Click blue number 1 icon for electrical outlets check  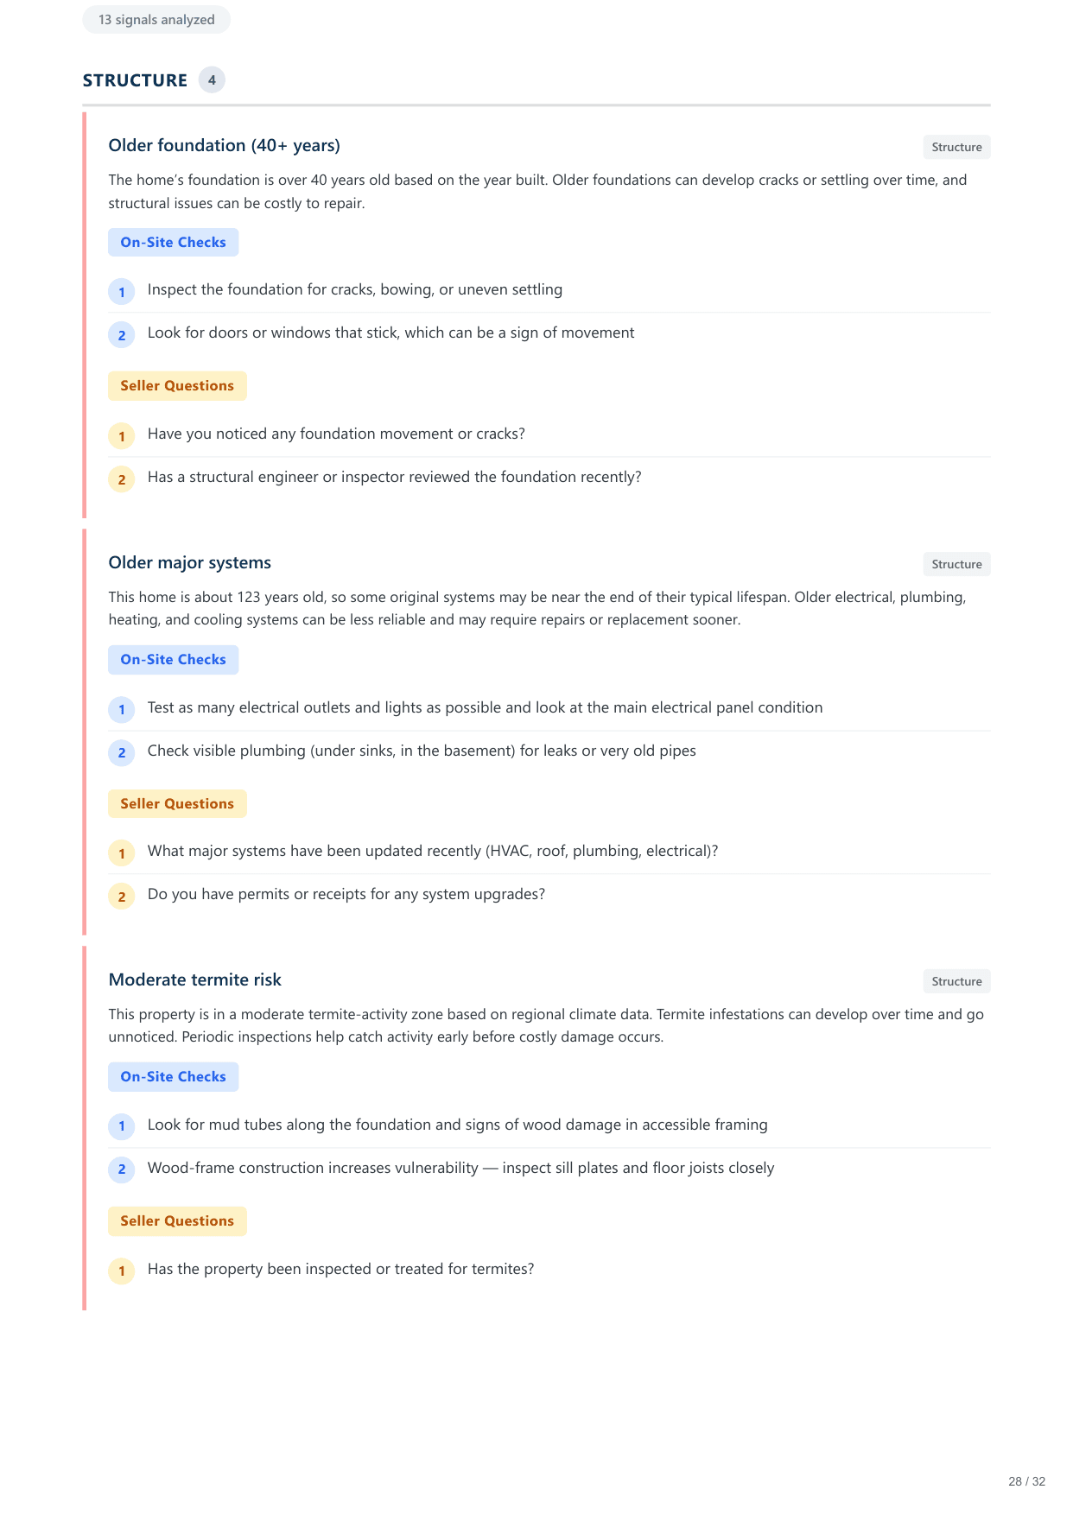(x=122, y=710)
